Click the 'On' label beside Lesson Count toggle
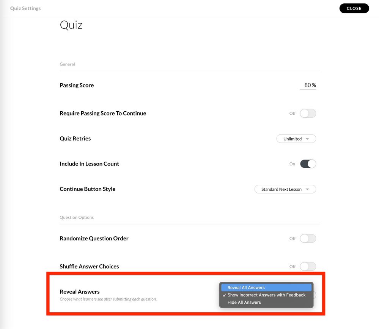379x329 pixels. 292,164
